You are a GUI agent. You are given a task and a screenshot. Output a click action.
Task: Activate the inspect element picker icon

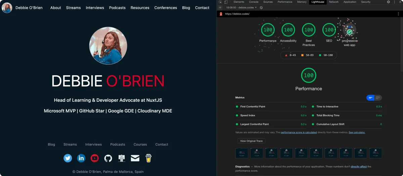click(x=220, y=2)
